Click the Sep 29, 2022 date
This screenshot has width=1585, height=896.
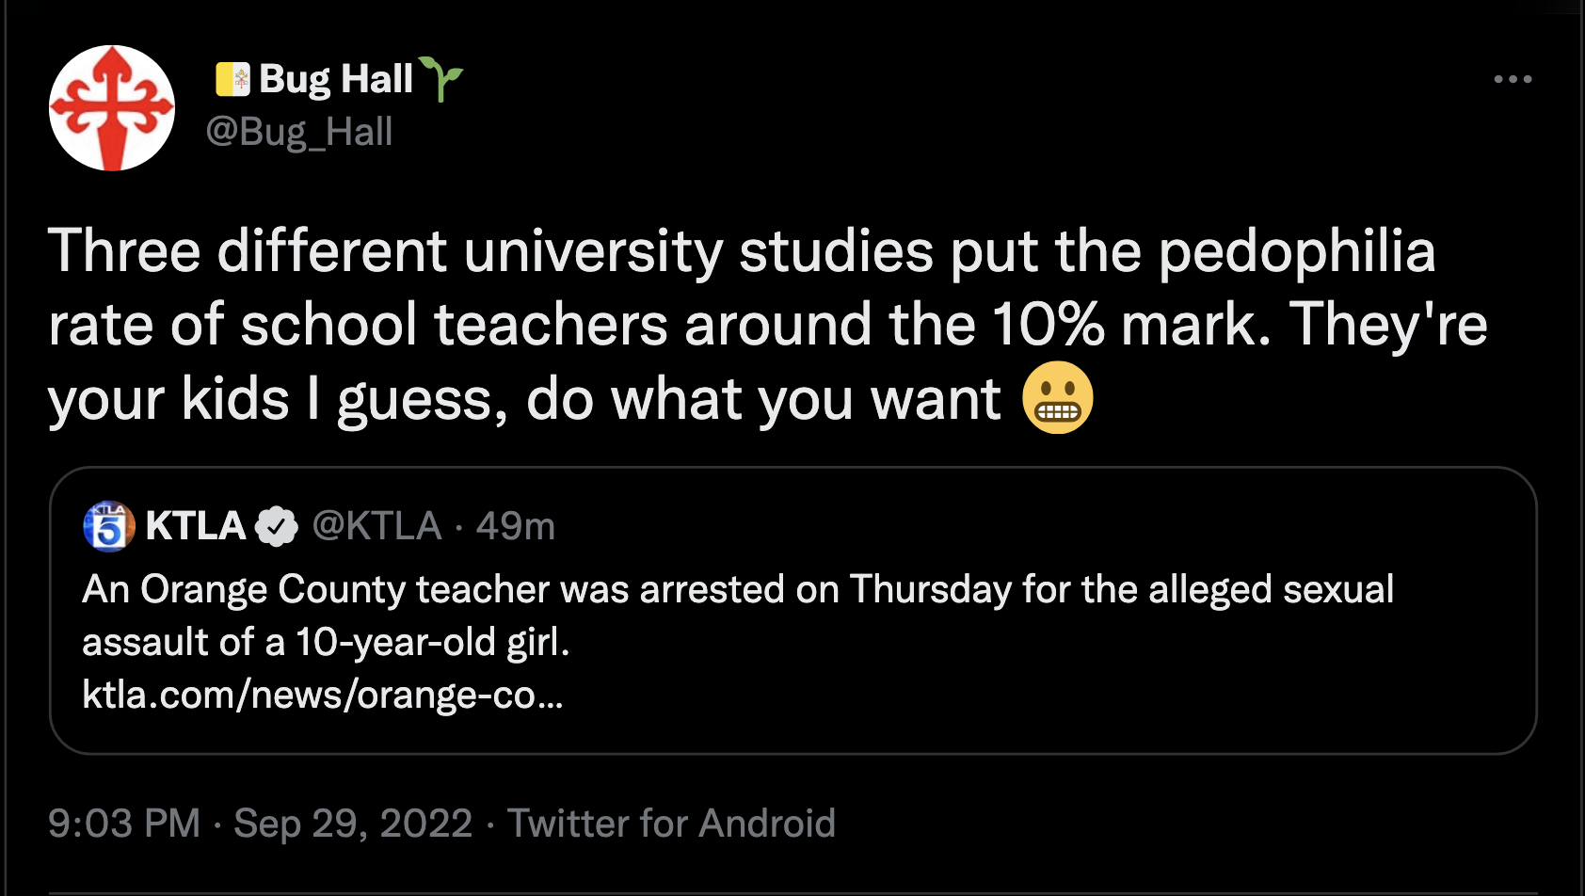tap(353, 824)
